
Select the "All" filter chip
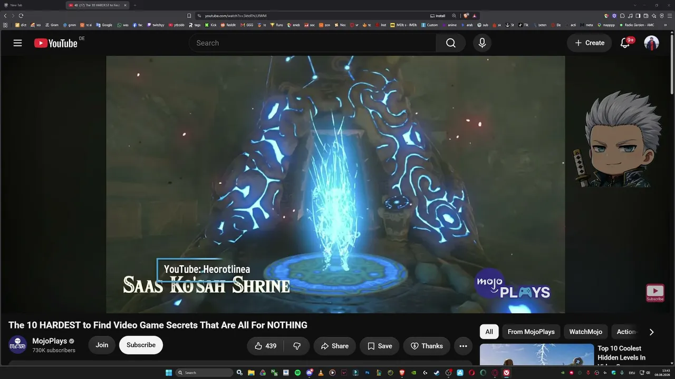click(x=489, y=332)
